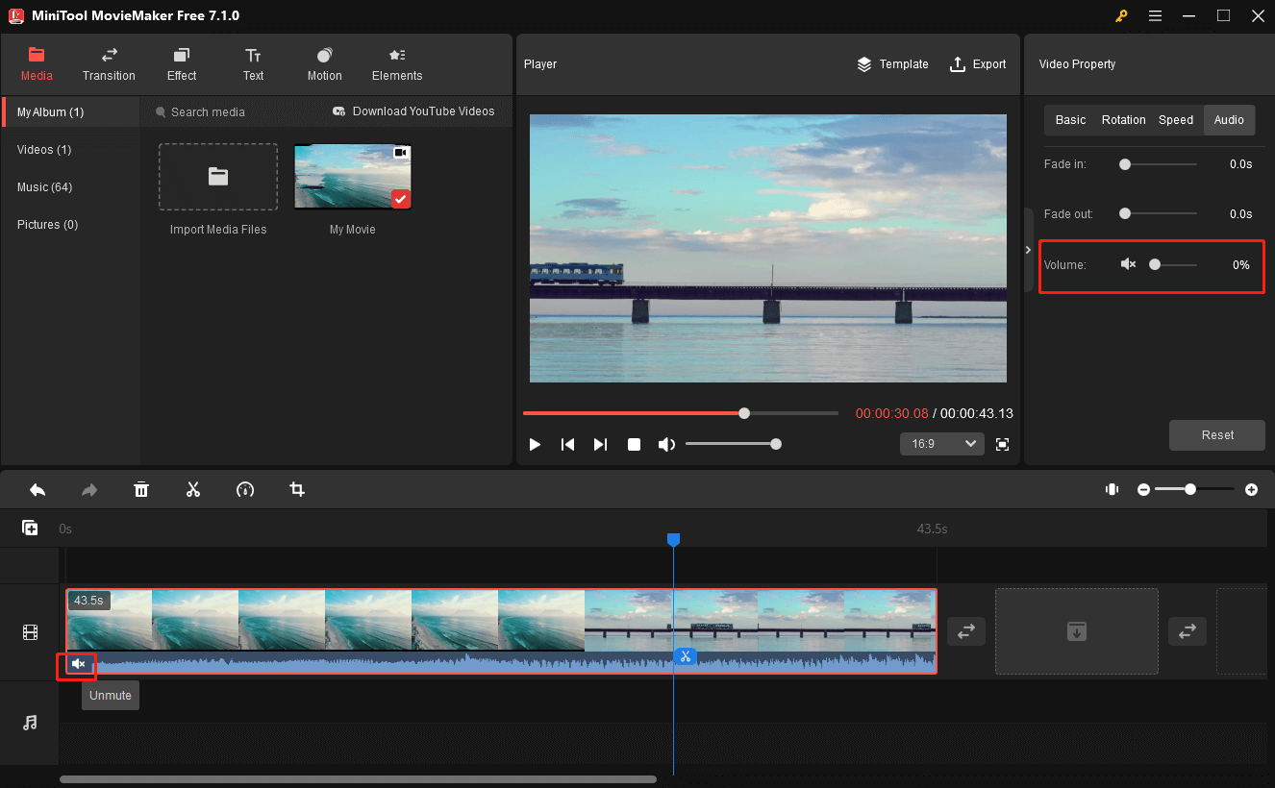Delete the selected clip via the trash icon
1275x788 pixels.
coord(141,489)
